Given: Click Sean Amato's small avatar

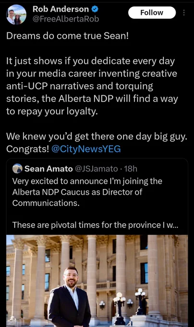Looking at the screenshot, I should click(x=17, y=168).
